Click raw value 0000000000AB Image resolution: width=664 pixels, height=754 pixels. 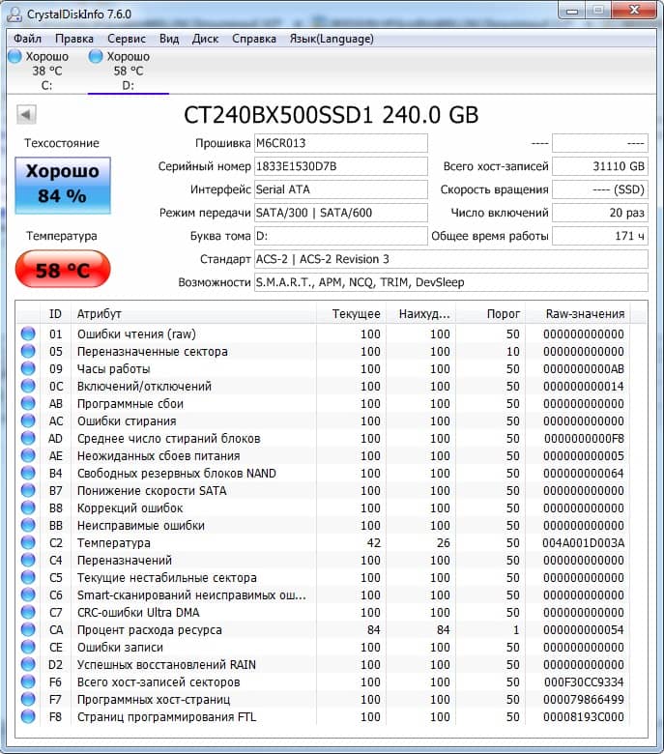[x=584, y=369]
